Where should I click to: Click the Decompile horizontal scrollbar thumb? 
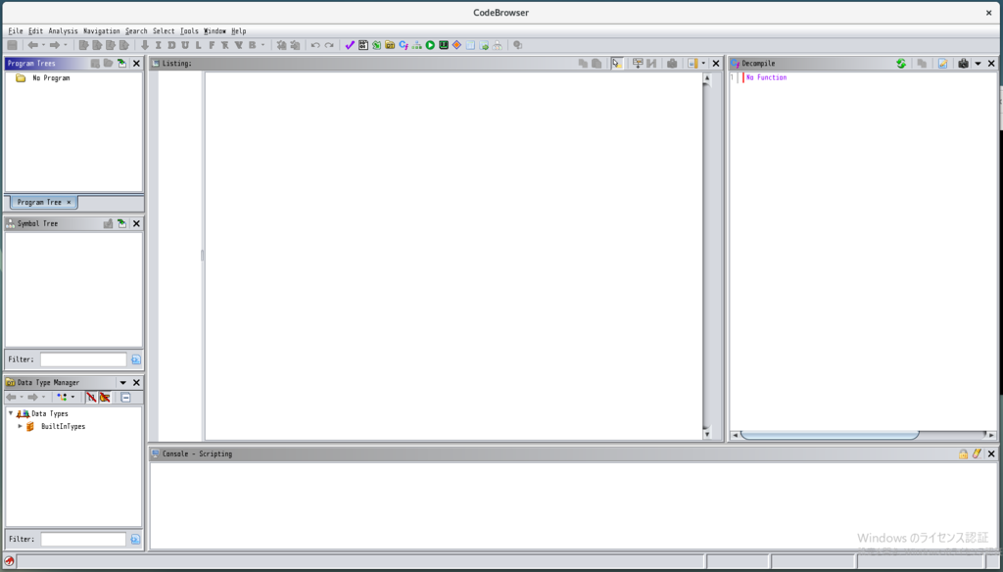[x=830, y=435]
